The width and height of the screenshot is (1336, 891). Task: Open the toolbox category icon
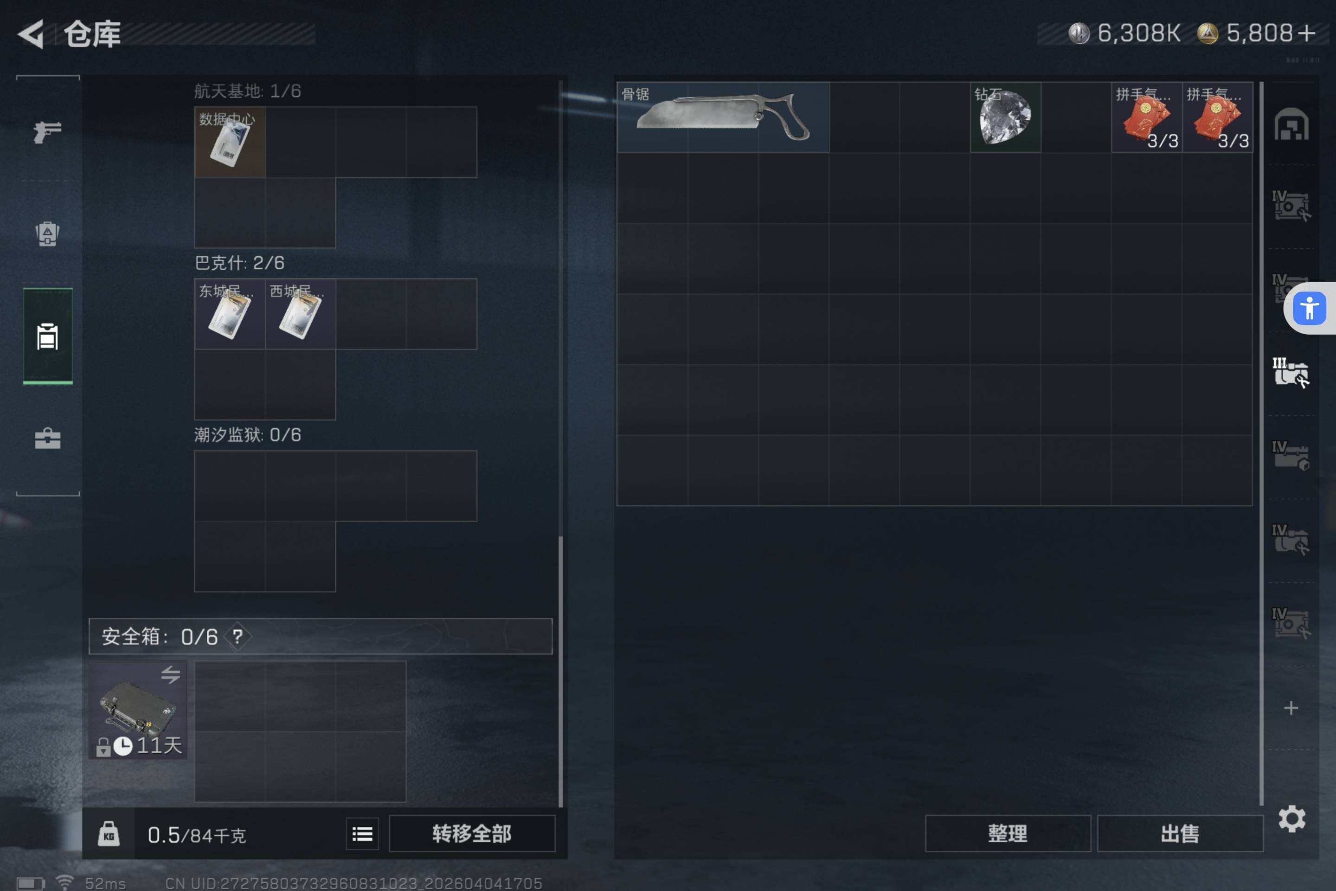click(48, 439)
